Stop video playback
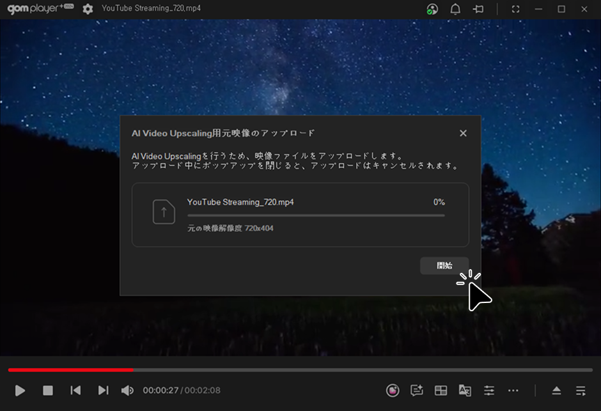601x411 pixels. coord(48,390)
